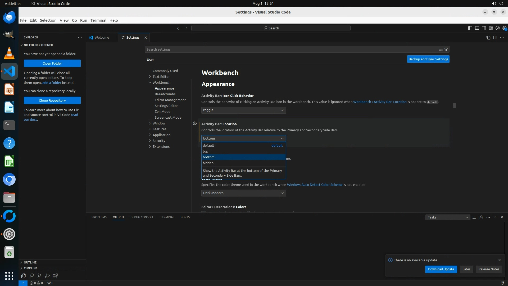Select 'hidden' in Activity Bar Location dropdown
Screen dimensions: 508x286
(208, 163)
